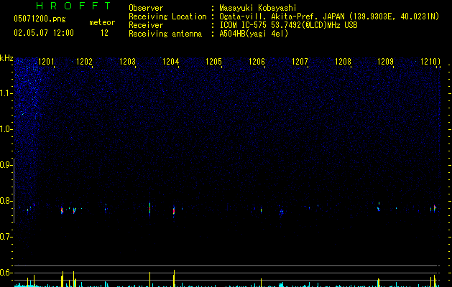Click the tall yellow power spike near 1204
The height and width of the screenshot is (287, 452).
click(174, 278)
